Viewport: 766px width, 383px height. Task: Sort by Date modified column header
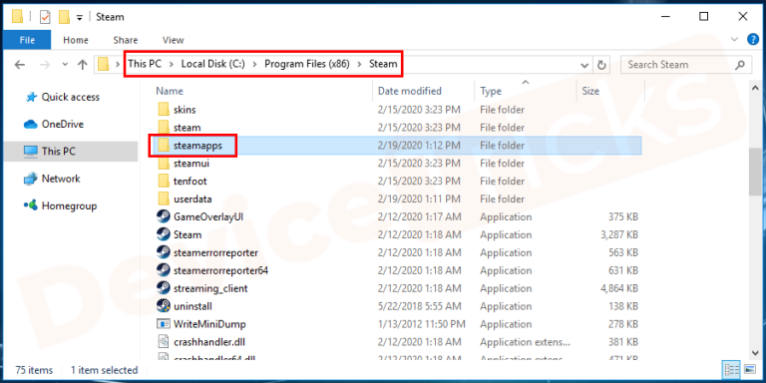410,91
